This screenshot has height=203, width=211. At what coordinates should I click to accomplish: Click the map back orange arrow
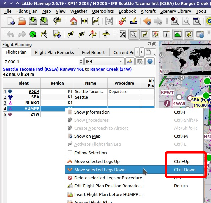pos(147,21)
